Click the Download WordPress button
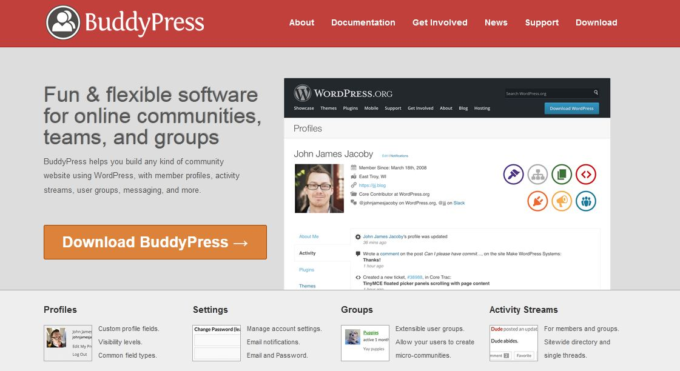 pyautogui.click(x=571, y=109)
